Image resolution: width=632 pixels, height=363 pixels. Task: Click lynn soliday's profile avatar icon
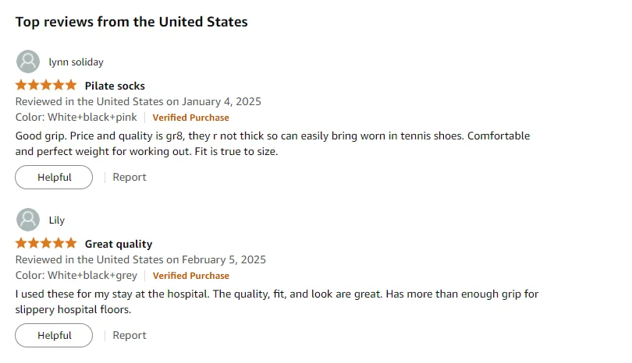coord(28,62)
